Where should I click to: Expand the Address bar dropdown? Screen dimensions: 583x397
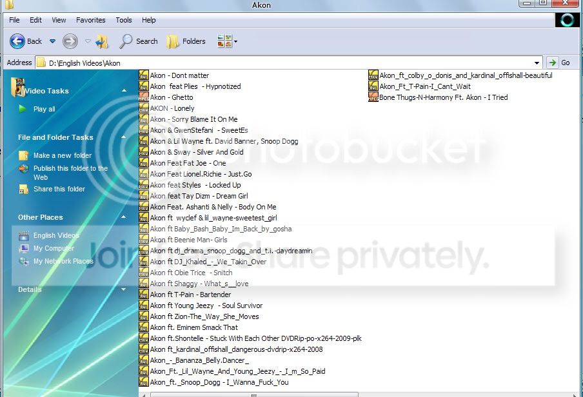click(537, 63)
